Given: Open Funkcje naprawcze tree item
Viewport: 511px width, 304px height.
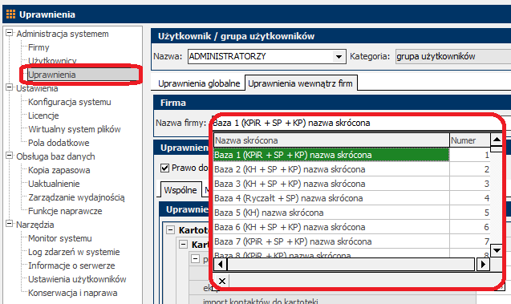Looking at the screenshot, I should tap(65, 211).
